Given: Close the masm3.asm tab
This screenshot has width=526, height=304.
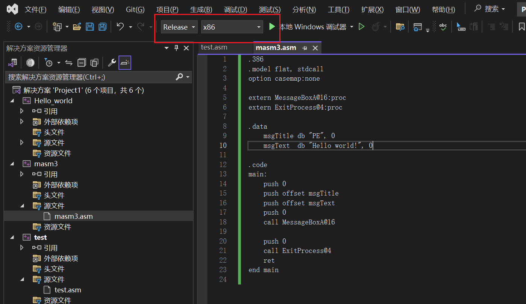Looking at the screenshot, I should pyautogui.click(x=315, y=48).
